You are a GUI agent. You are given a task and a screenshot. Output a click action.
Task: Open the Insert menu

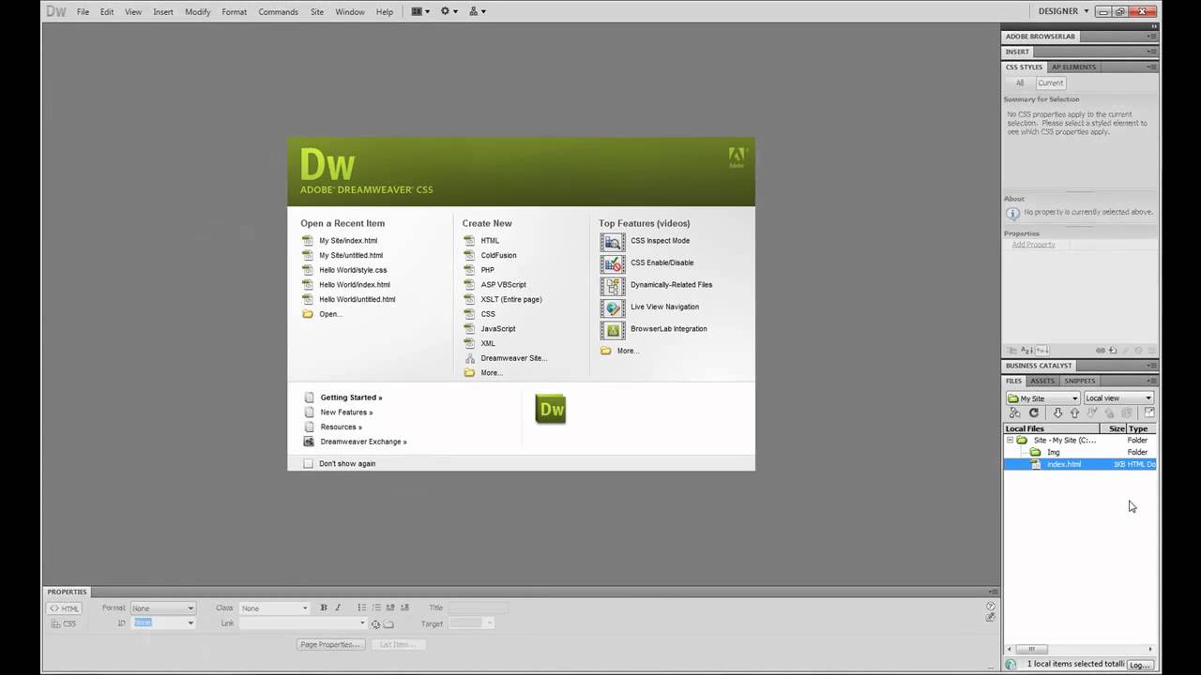click(163, 12)
